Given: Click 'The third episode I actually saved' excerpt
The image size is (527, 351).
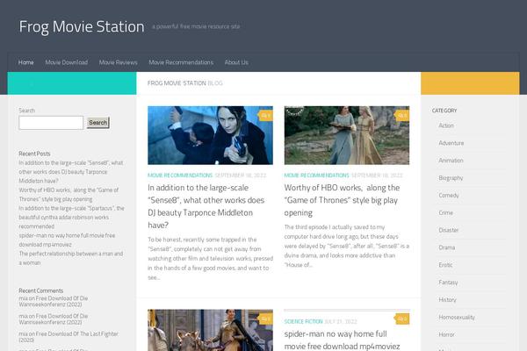Looking at the screenshot, I should coord(347,247).
